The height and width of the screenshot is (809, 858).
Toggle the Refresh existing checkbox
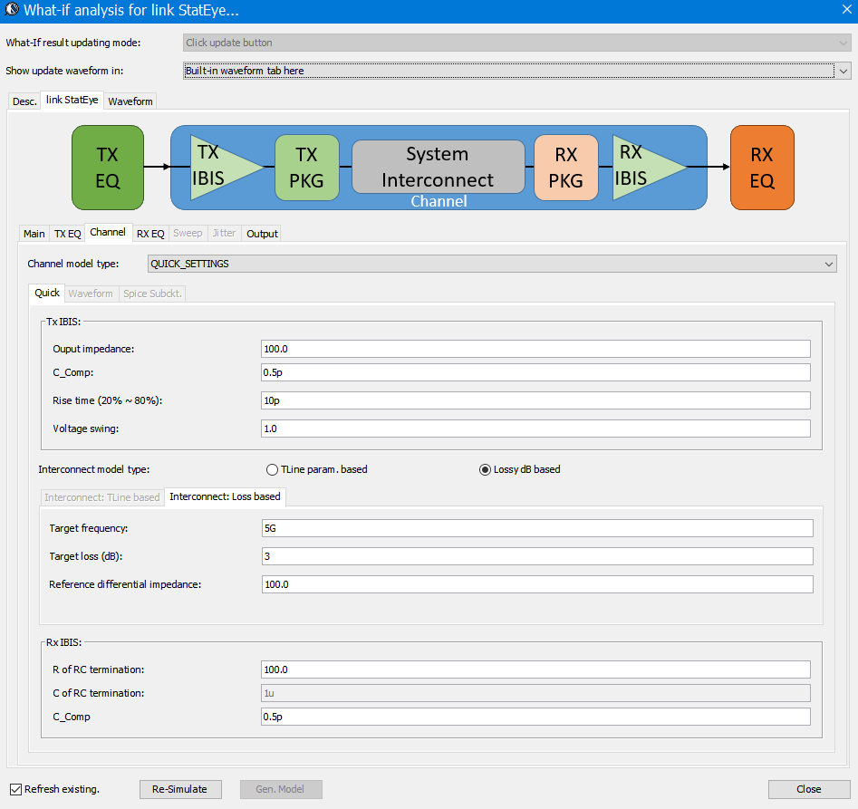[15, 789]
